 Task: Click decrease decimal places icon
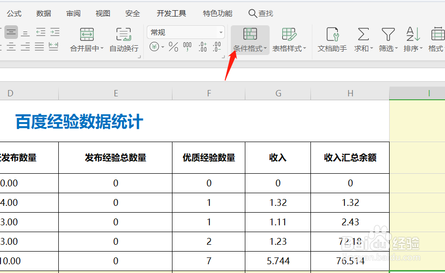pos(217,47)
